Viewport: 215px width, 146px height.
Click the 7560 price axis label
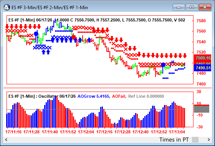pos(201,31)
